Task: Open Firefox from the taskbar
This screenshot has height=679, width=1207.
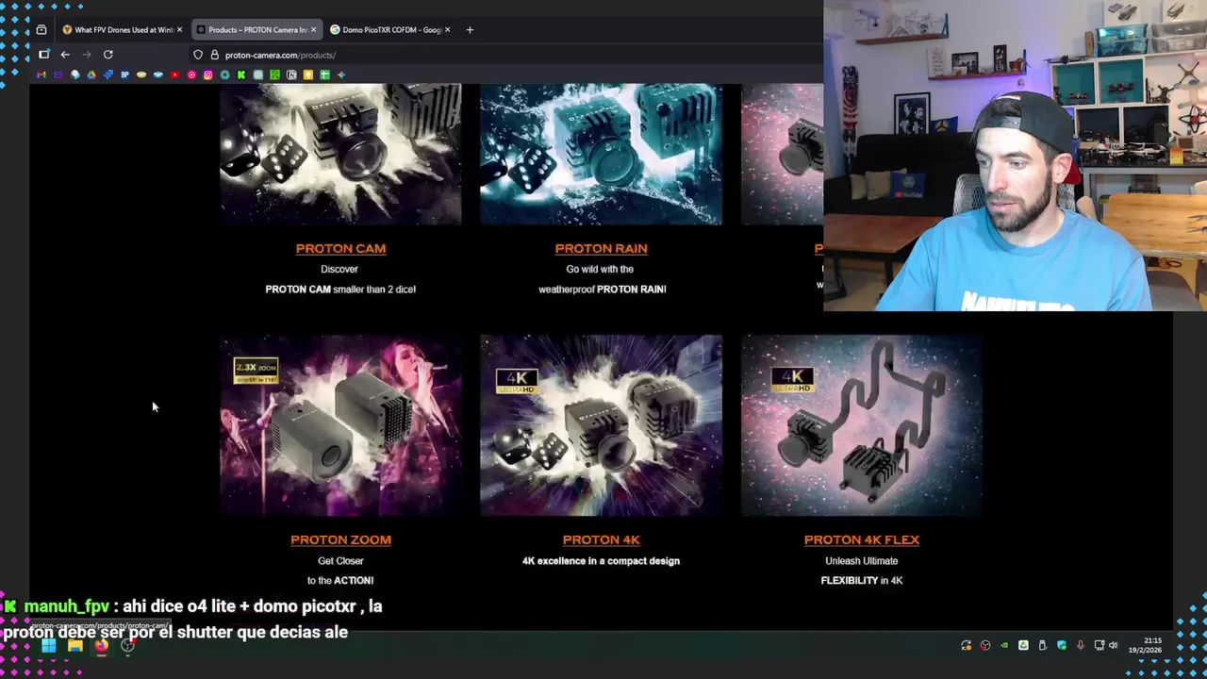Action: click(x=101, y=646)
